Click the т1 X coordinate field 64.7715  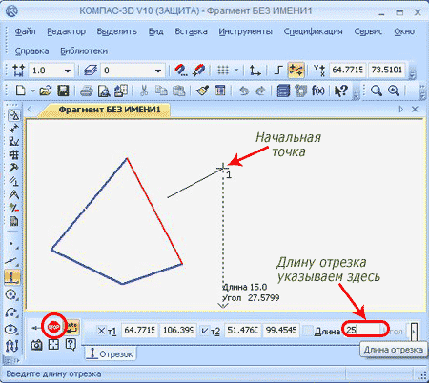(139, 331)
